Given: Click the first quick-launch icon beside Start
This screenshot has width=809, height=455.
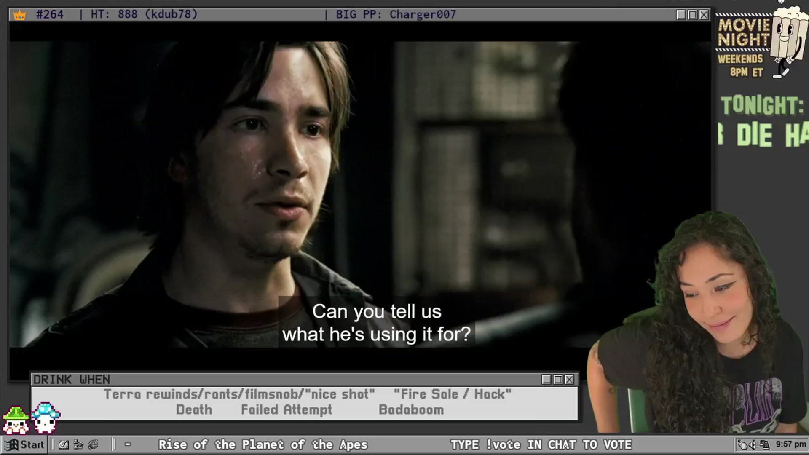Looking at the screenshot, I should point(64,444).
